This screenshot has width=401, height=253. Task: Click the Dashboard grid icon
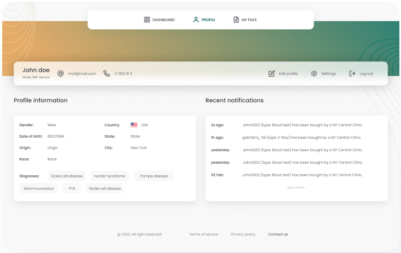(x=147, y=20)
